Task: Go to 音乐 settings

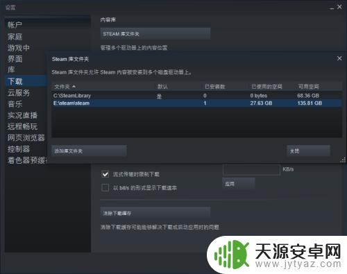Action: pyautogui.click(x=15, y=104)
